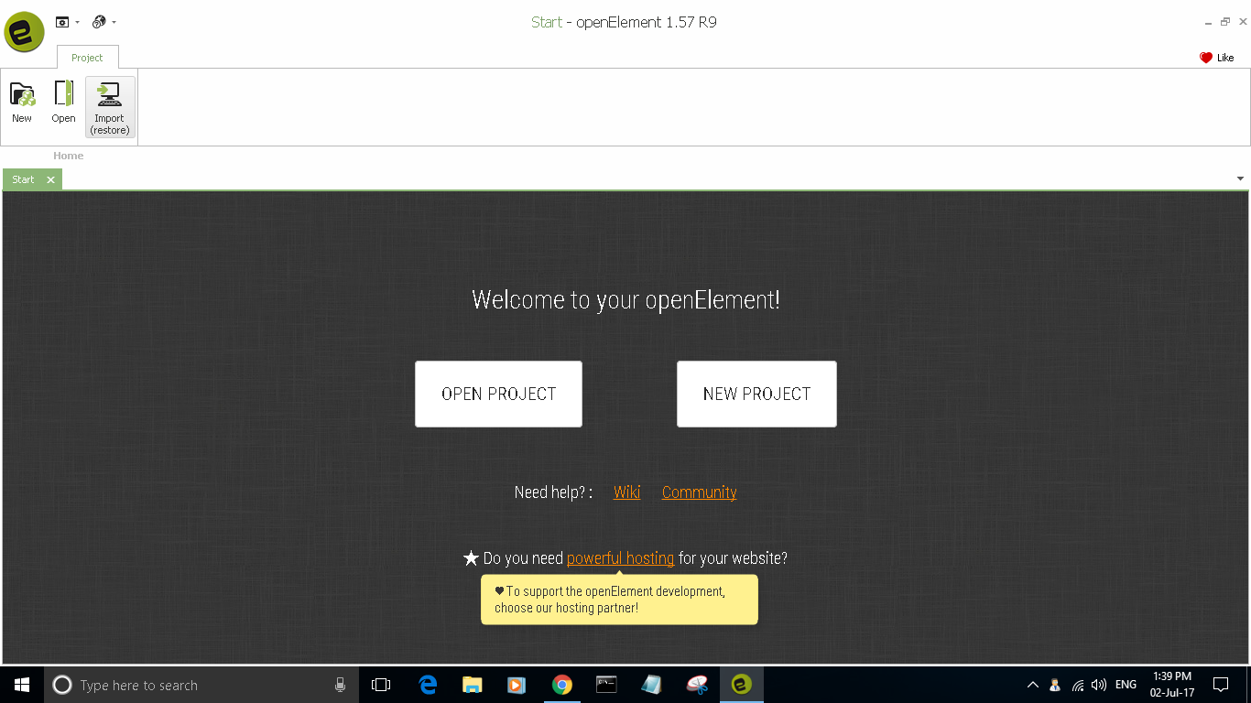Click the ENG language indicator
The height and width of the screenshot is (703, 1251).
pos(1126,685)
